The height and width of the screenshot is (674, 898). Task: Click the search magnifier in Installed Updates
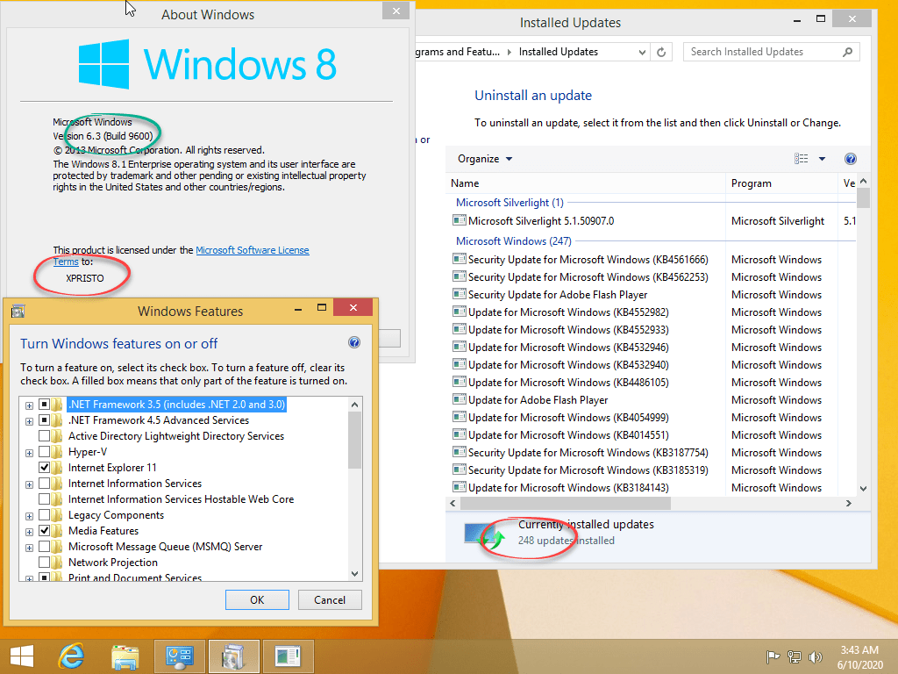(x=848, y=52)
